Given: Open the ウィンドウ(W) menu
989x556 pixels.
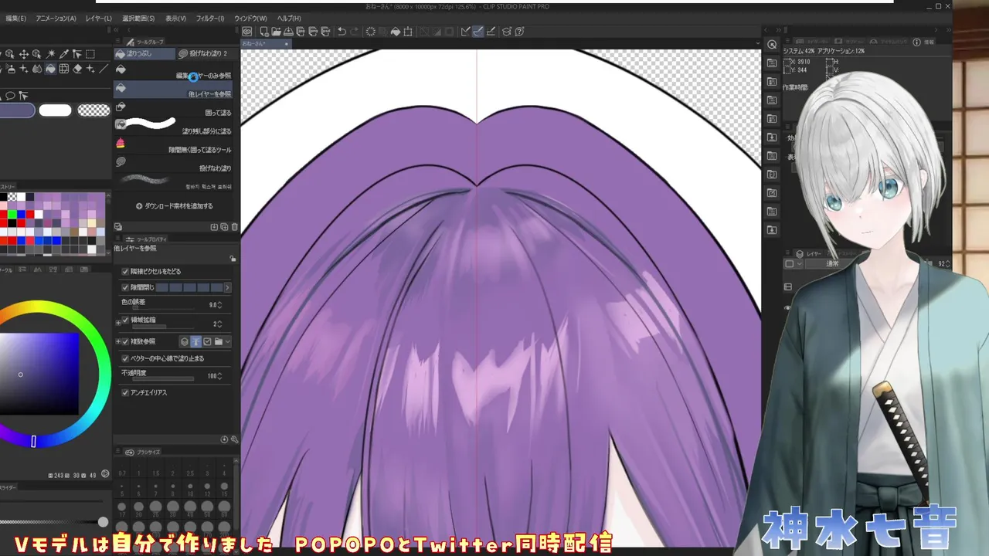Looking at the screenshot, I should tap(250, 19).
